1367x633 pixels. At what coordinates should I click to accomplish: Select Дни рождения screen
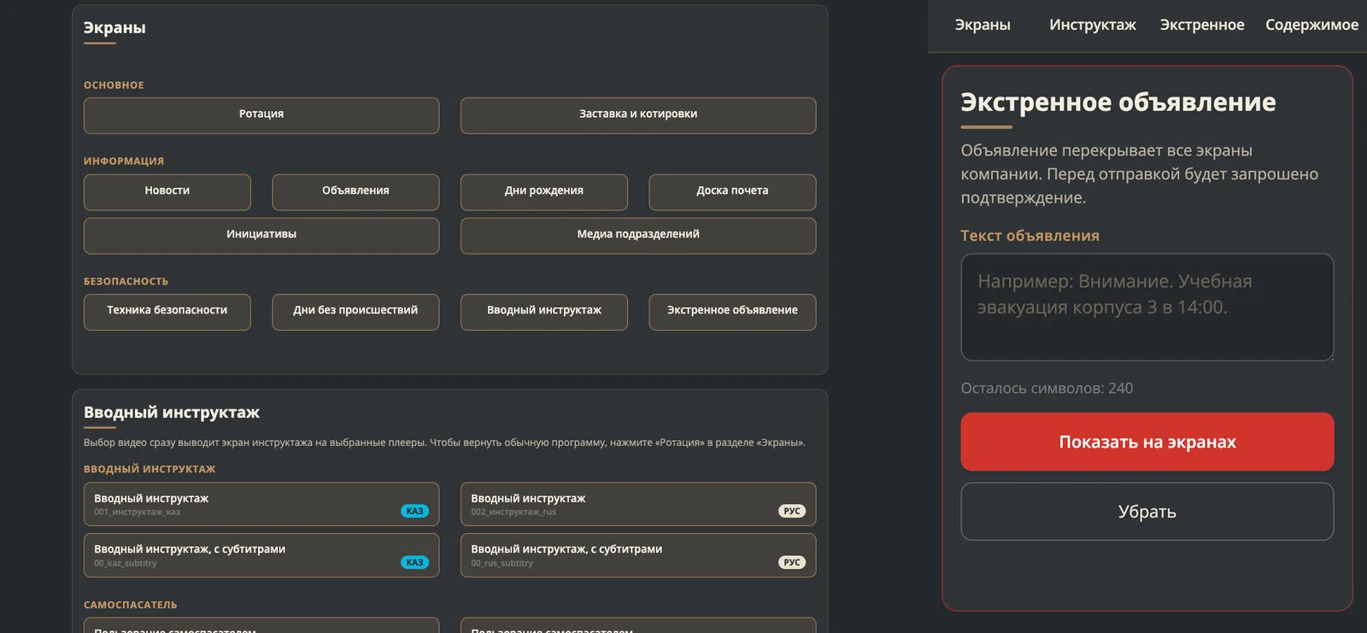click(544, 192)
